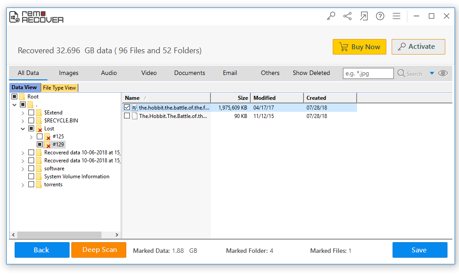
Task: Click the deleted folder icon for #125
Action: tap(47, 137)
